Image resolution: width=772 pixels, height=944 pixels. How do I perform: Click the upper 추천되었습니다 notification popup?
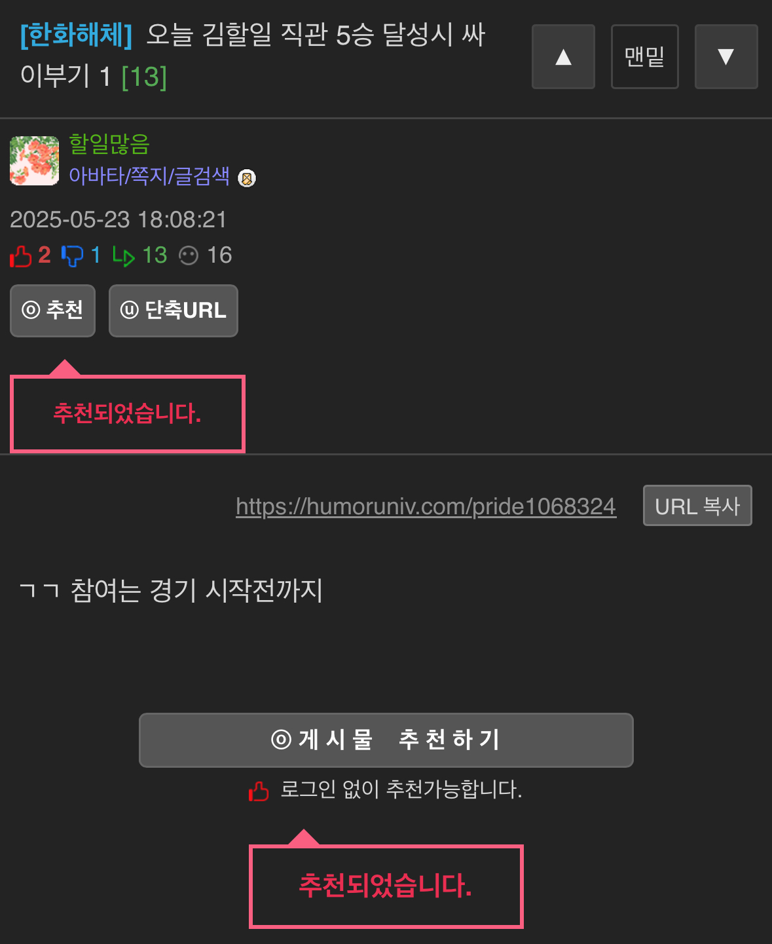(x=128, y=414)
